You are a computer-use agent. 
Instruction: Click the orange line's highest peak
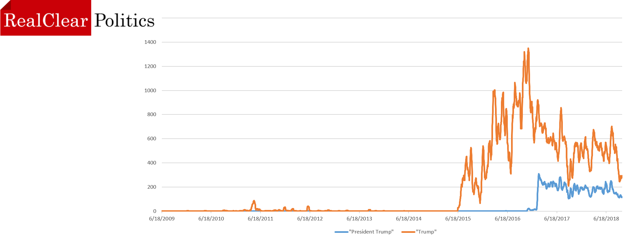[x=528, y=49]
